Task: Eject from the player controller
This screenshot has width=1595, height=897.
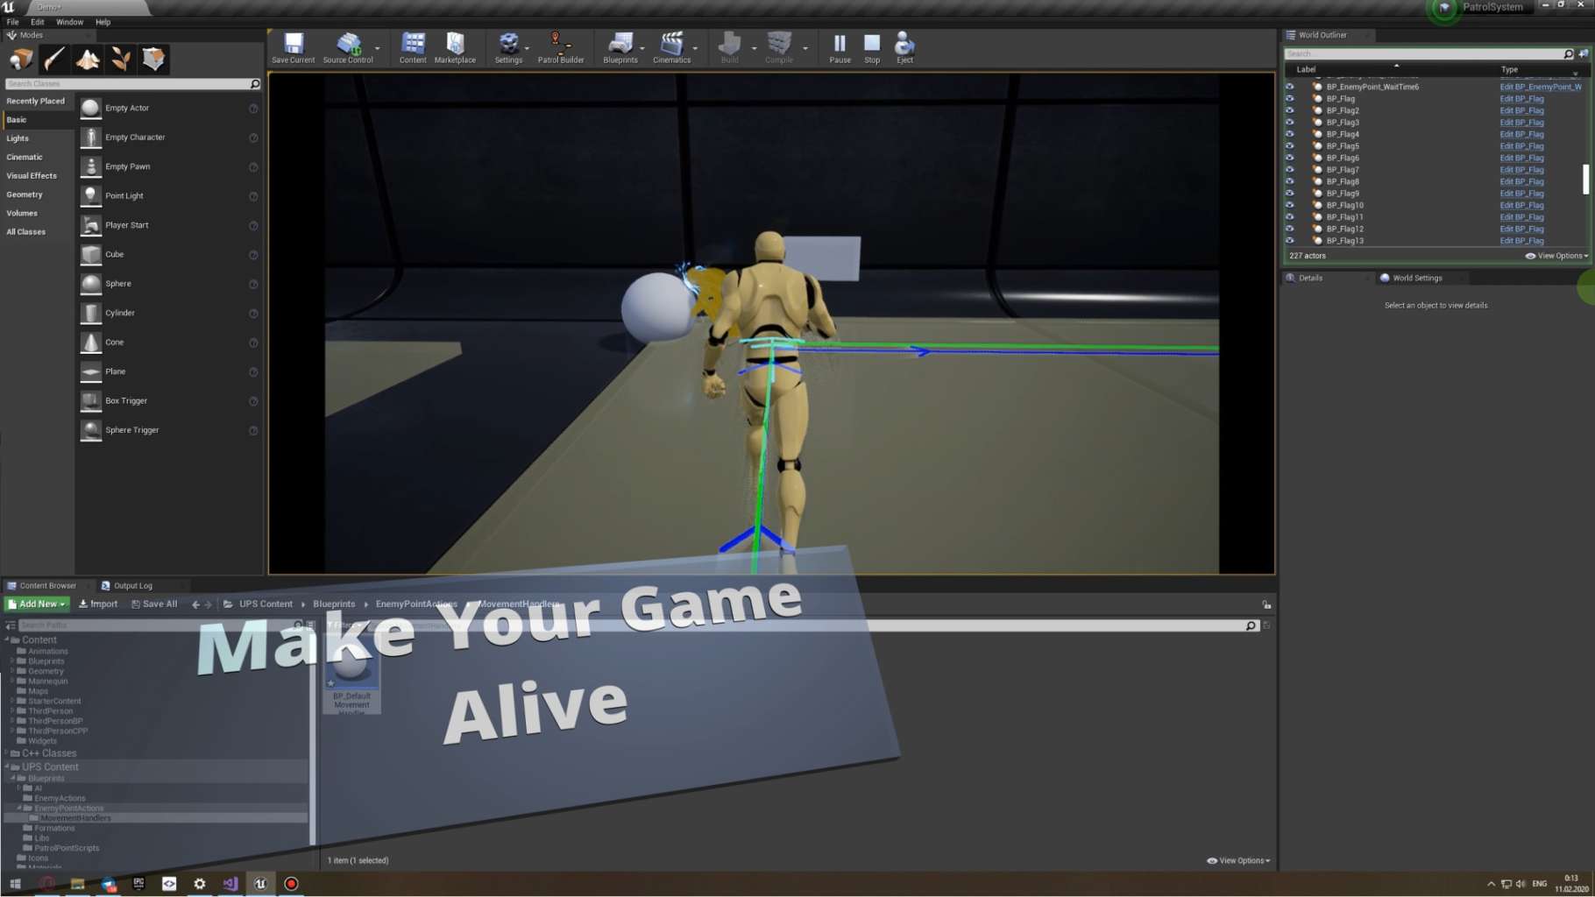Action: [x=904, y=48]
